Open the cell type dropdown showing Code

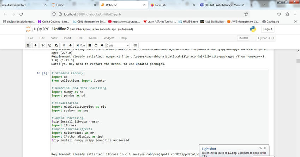tap(118, 45)
